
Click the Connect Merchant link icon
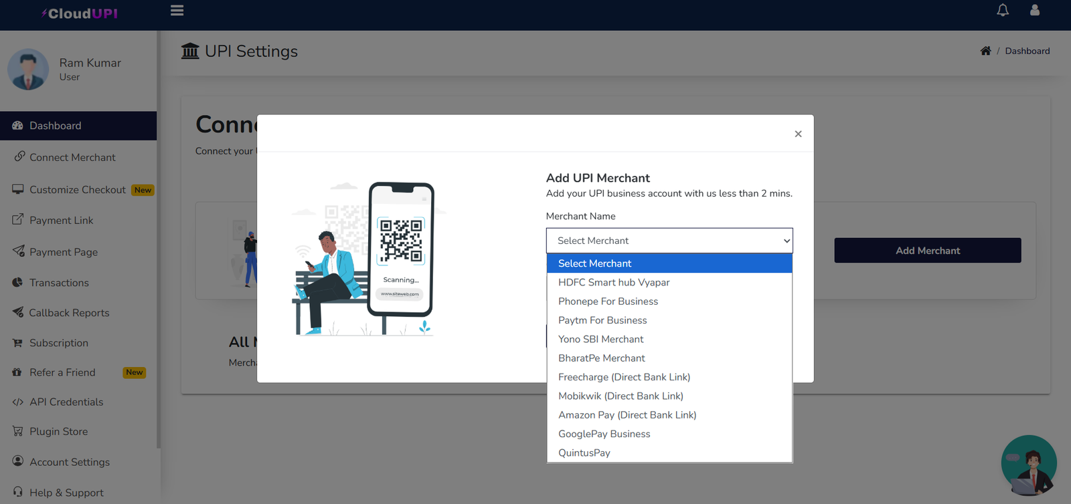[19, 156]
